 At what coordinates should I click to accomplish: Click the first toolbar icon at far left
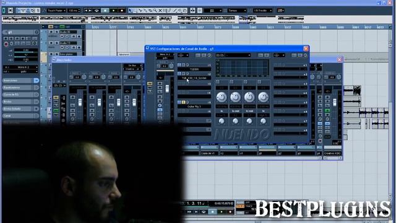coord(4,11)
